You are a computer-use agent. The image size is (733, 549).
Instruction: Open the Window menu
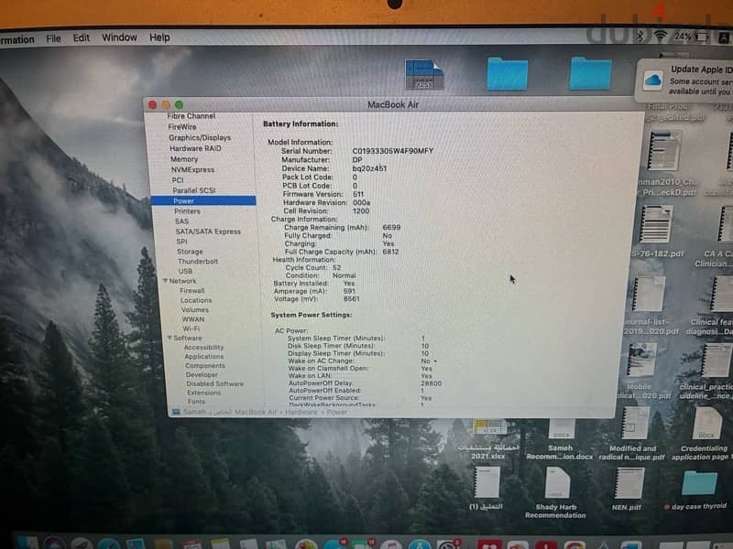[x=119, y=38]
